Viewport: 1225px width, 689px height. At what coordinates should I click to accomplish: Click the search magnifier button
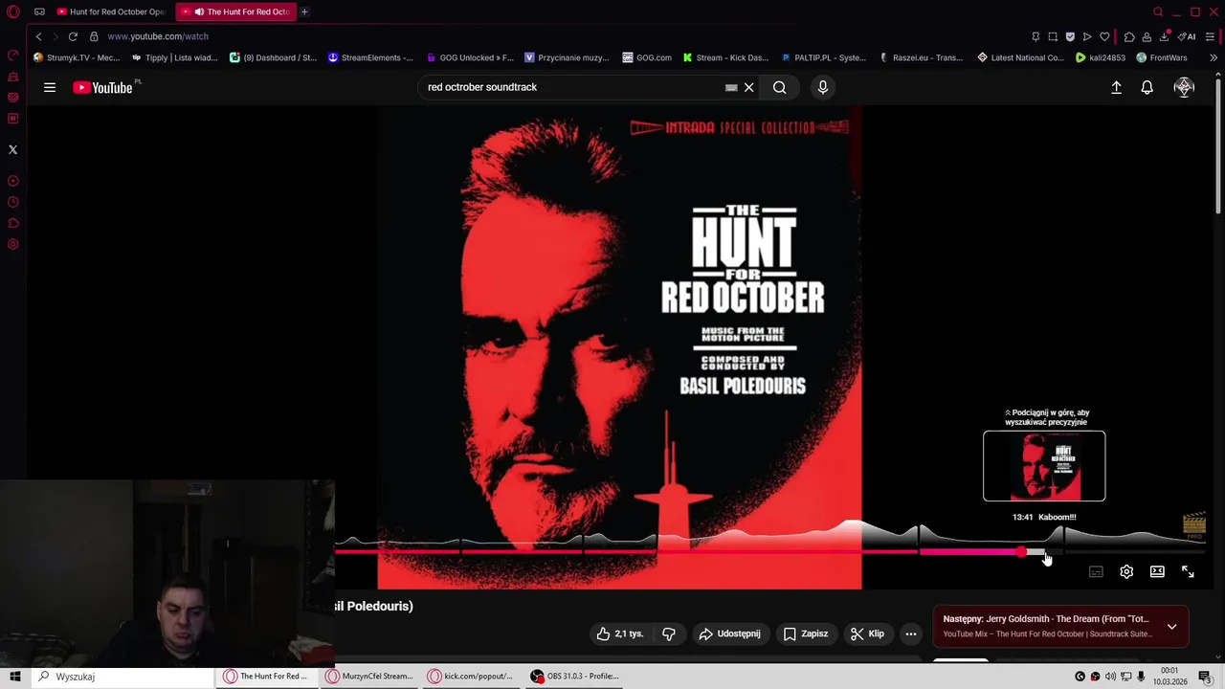click(780, 87)
